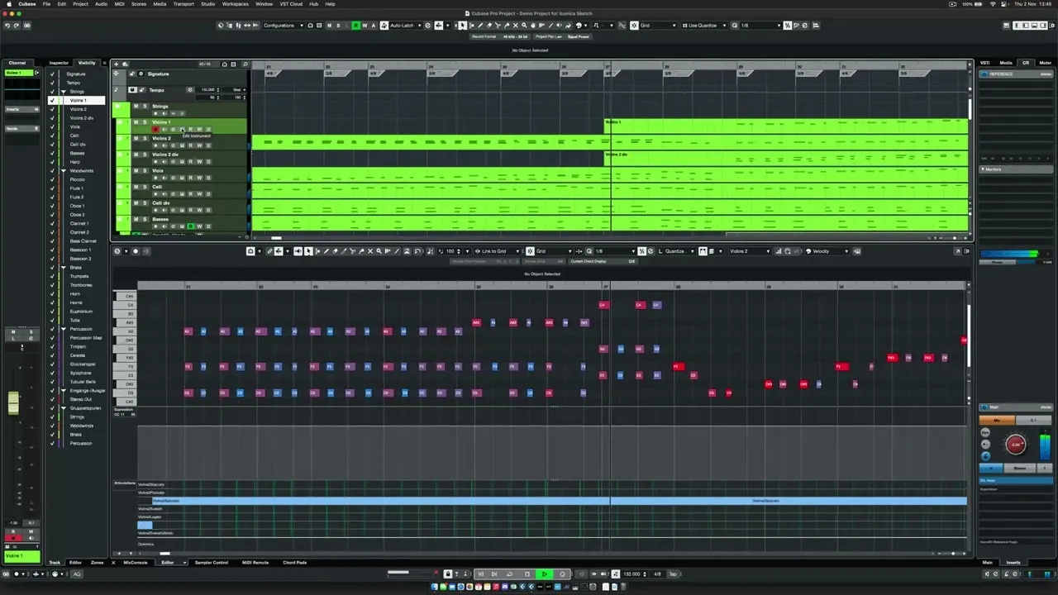Open the MIDI menu
Screen dimensions: 1058x595
(120, 3)
